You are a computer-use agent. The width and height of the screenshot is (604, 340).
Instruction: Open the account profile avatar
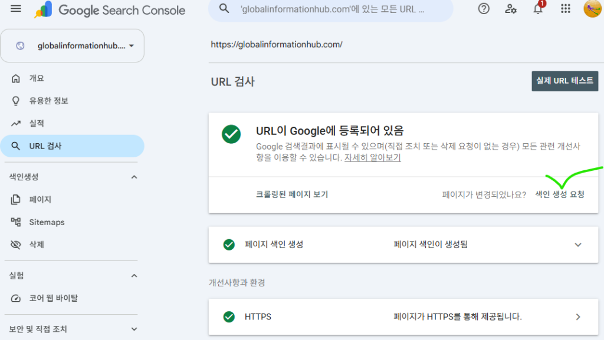(x=592, y=8)
